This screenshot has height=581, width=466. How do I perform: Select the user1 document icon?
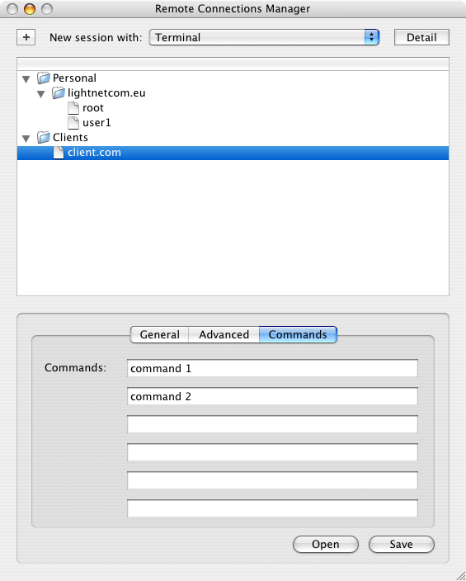73,123
